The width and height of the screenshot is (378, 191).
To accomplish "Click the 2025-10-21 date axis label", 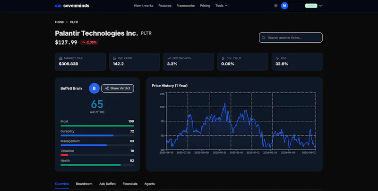I will [x=219, y=152].
